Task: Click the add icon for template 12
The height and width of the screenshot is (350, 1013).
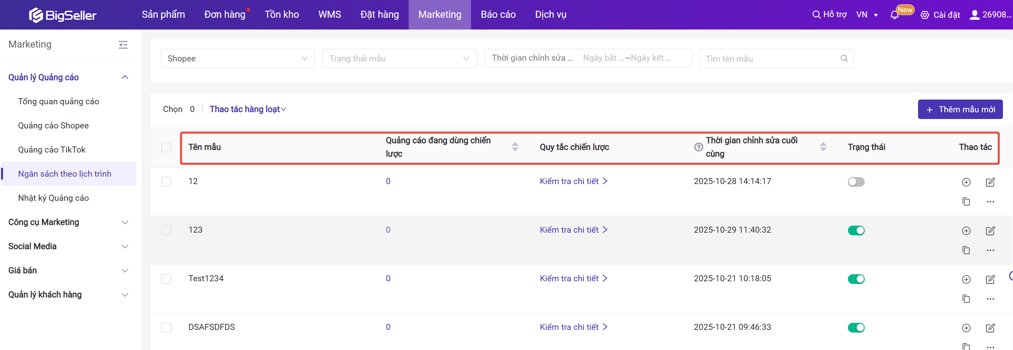Action: (966, 182)
